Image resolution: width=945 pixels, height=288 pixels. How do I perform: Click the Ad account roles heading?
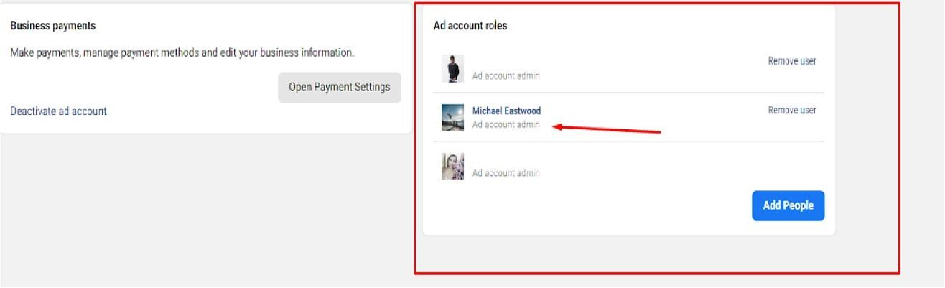tap(470, 26)
